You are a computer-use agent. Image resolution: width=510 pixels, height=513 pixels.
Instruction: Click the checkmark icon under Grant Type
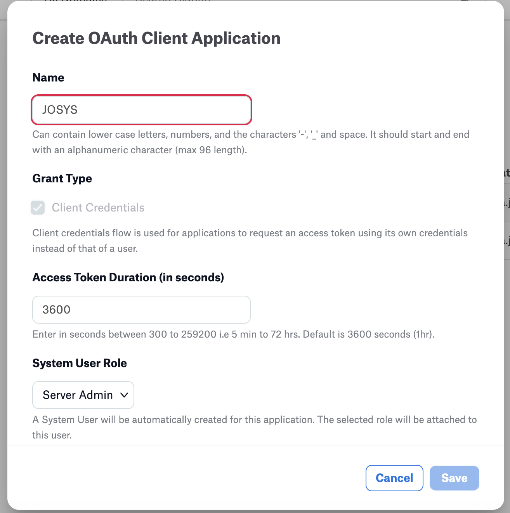click(x=38, y=208)
